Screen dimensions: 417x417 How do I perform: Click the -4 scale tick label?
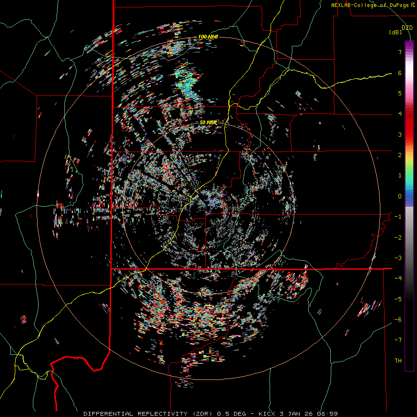pos(398,278)
